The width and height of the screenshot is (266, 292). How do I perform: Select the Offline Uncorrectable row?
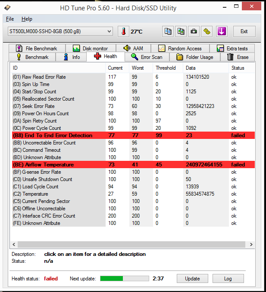(x=133, y=209)
